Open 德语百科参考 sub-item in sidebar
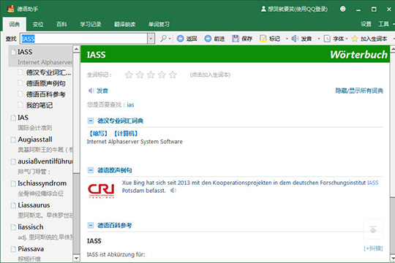The image size is (395, 263). pyautogui.click(x=45, y=94)
